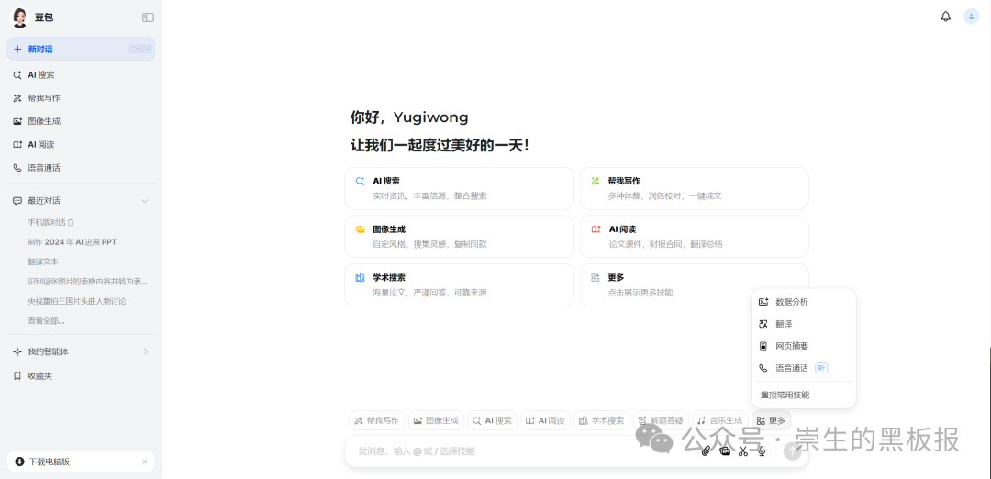The image size is (991, 479).
Task: Select the AI 阅读 skill card
Action: (694, 237)
